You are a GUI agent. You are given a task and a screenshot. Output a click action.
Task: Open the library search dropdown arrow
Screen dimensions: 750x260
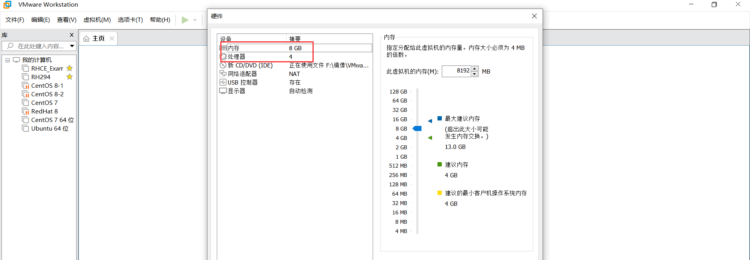pos(72,46)
